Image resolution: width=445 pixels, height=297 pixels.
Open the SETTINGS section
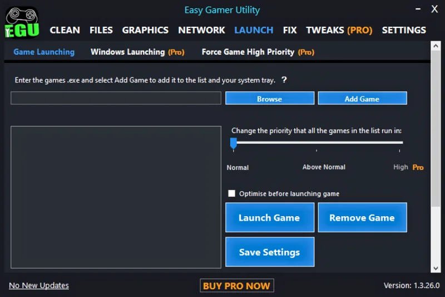[x=404, y=30]
